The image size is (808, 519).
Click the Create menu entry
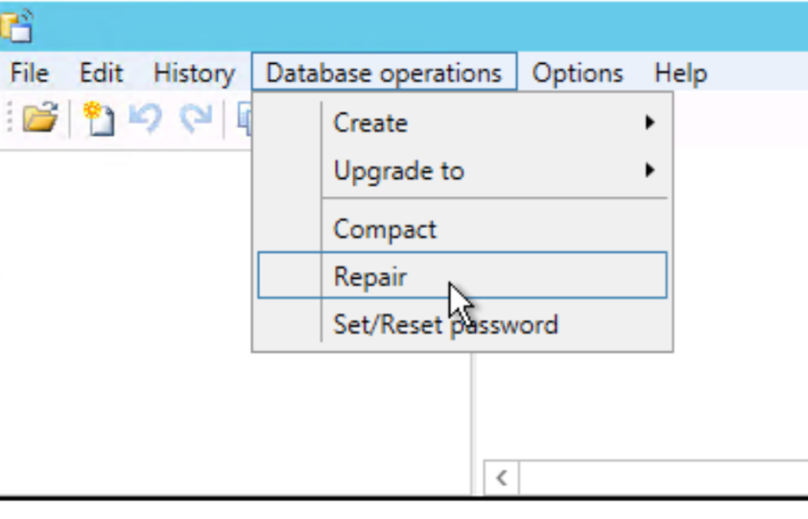[x=371, y=123]
